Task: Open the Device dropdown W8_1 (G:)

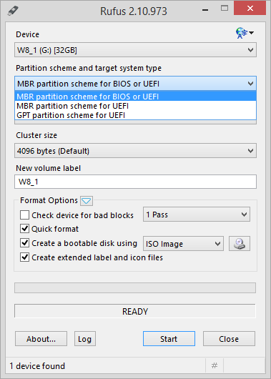Action: [135, 50]
